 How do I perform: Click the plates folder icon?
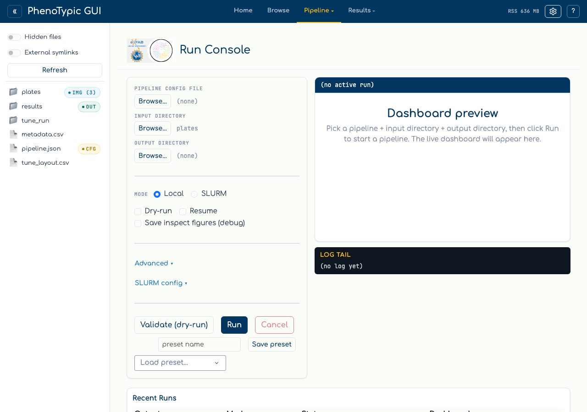13,92
